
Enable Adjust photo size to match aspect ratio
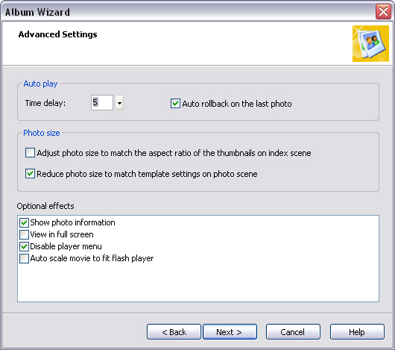(x=30, y=153)
